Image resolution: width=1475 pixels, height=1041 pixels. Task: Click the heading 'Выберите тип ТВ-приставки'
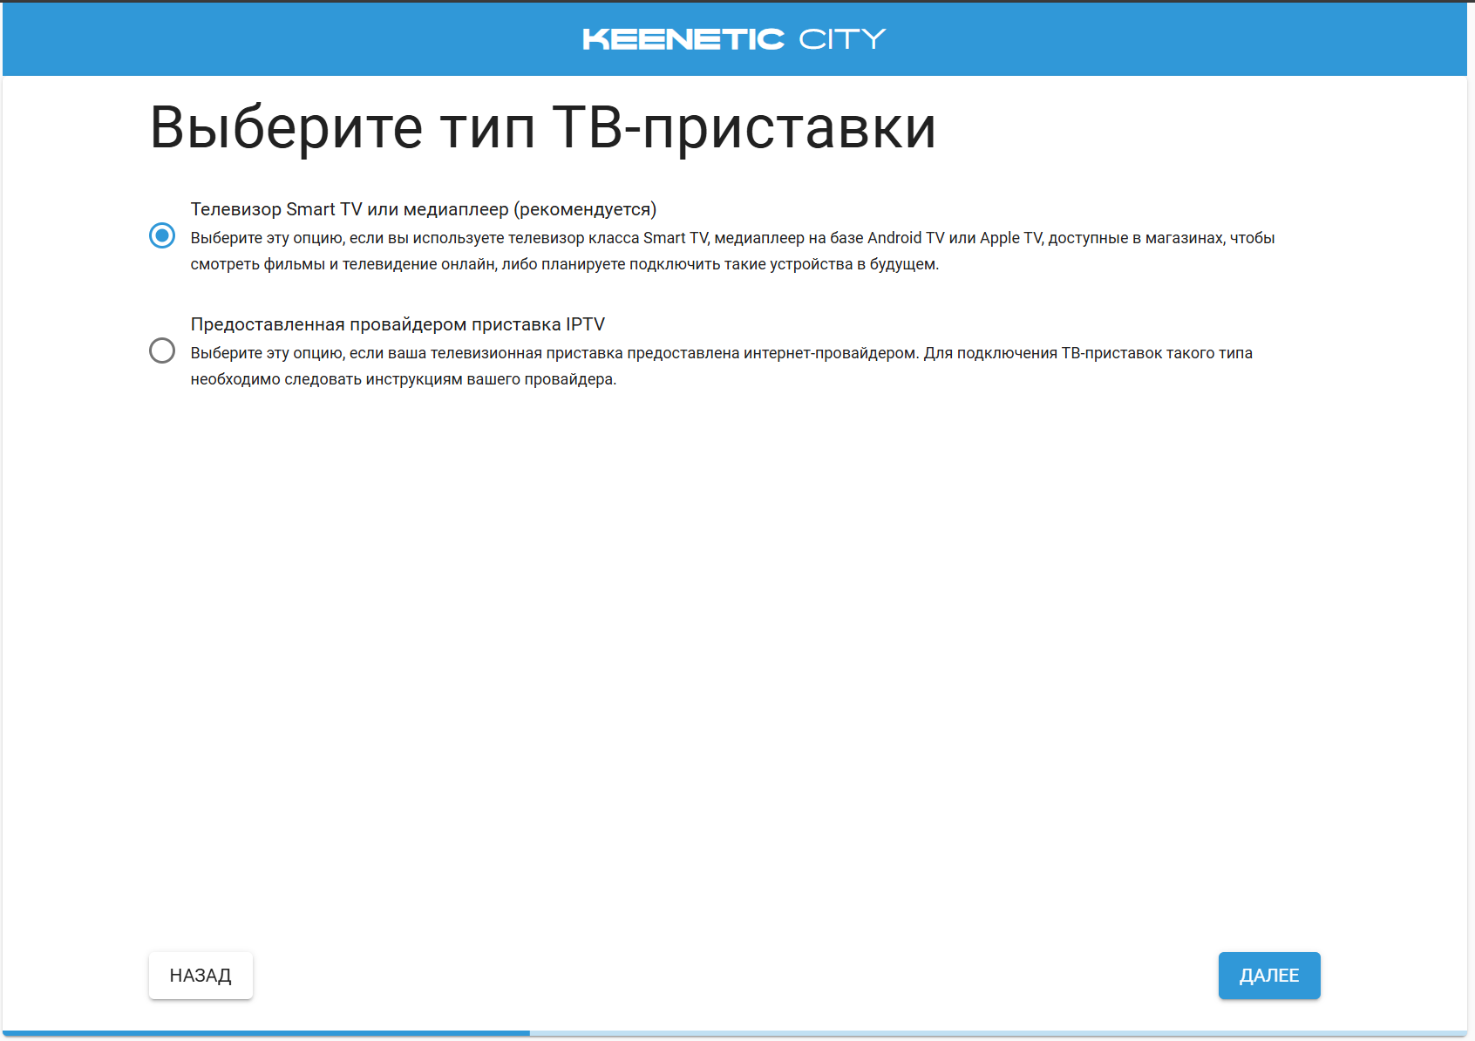[x=543, y=127]
